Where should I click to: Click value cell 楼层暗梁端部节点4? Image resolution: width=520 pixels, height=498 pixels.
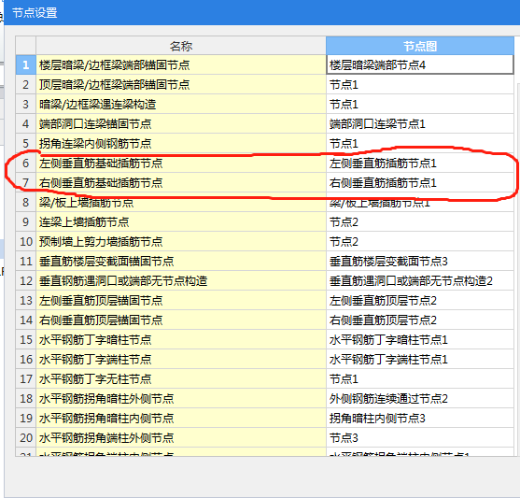pos(420,65)
